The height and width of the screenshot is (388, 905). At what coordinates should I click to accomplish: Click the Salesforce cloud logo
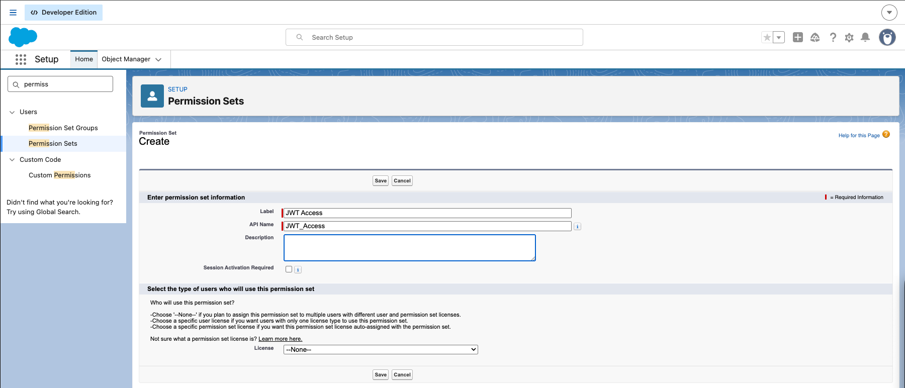click(x=23, y=37)
